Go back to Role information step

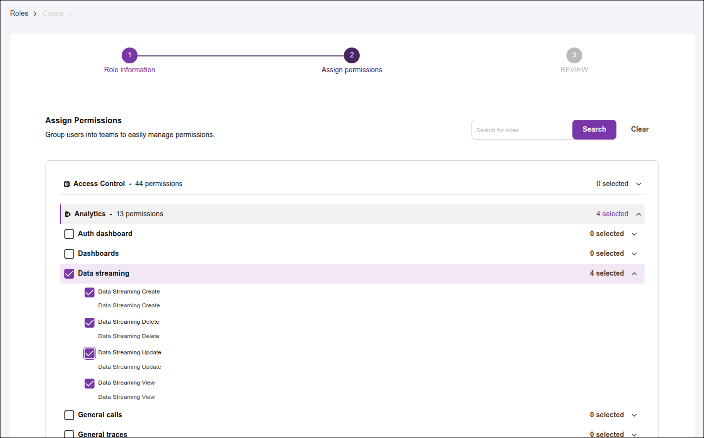130,69
